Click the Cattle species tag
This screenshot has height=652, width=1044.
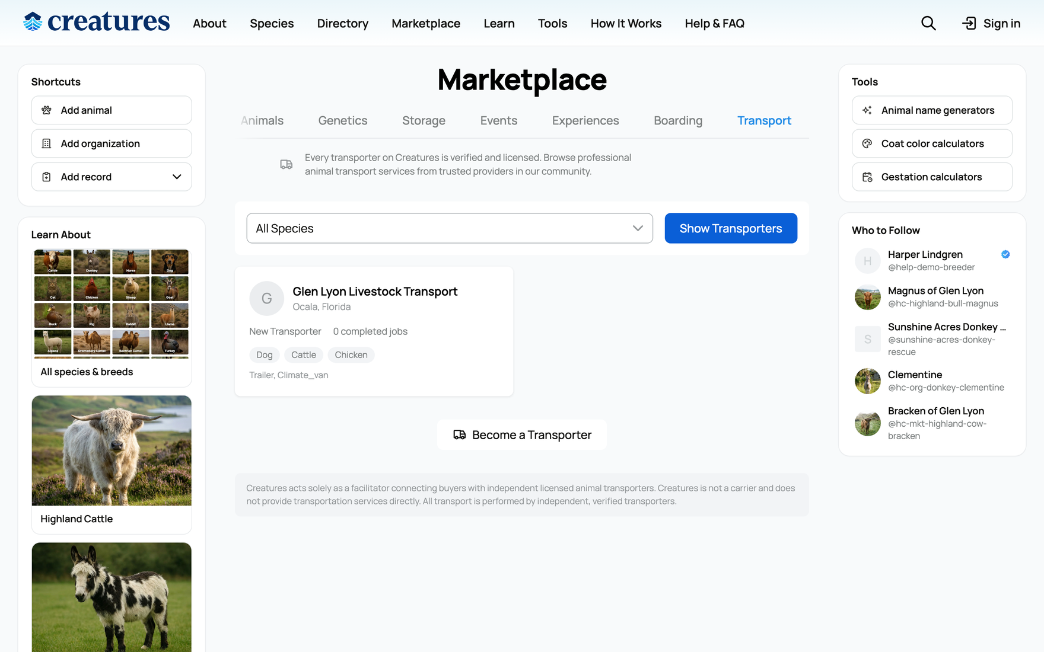[x=304, y=354]
